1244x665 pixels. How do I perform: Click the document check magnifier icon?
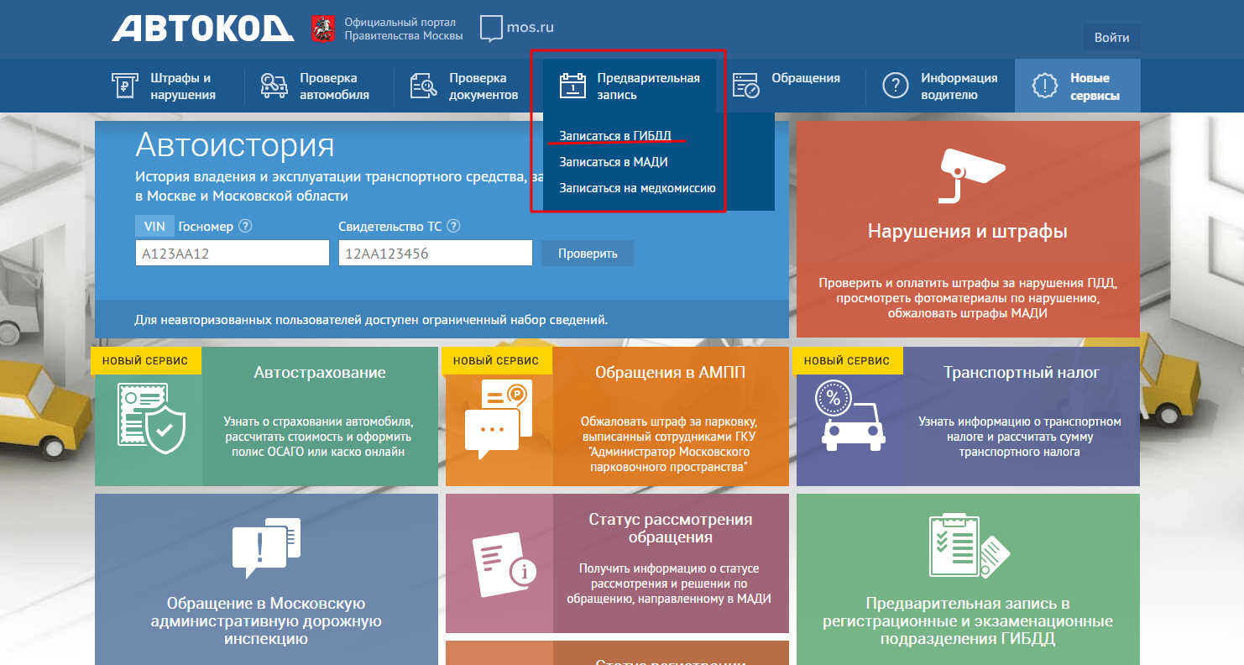(x=424, y=86)
